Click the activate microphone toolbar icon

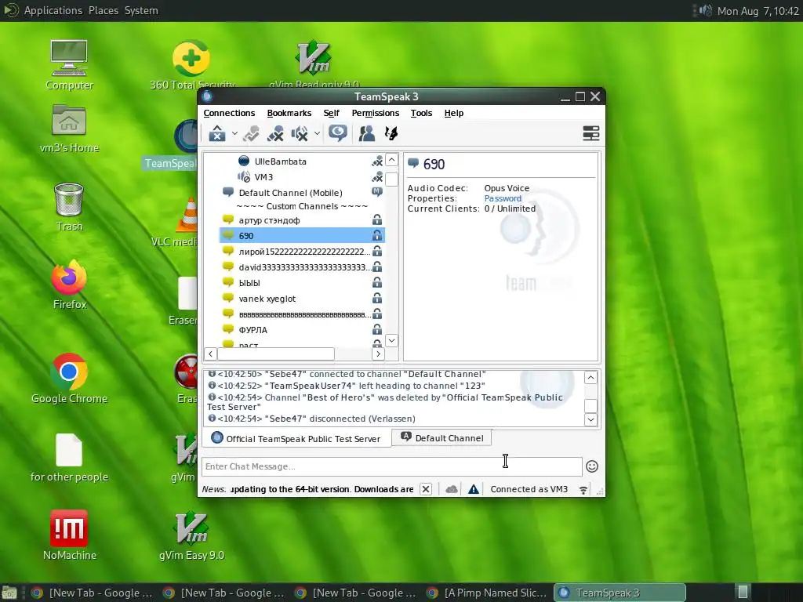click(251, 133)
